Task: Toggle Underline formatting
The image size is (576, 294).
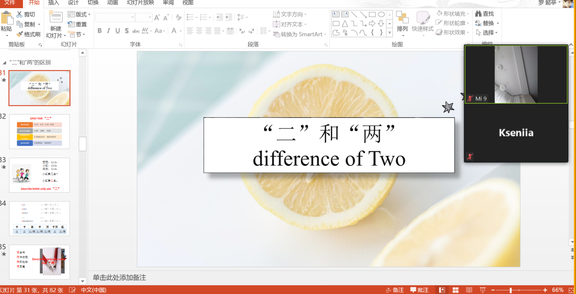Action: pos(118,31)
